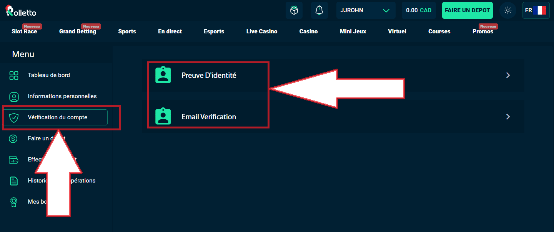Click the 0.00 CAD balance
This screenshot has width=554, height=232.
[x=419, y=10]
